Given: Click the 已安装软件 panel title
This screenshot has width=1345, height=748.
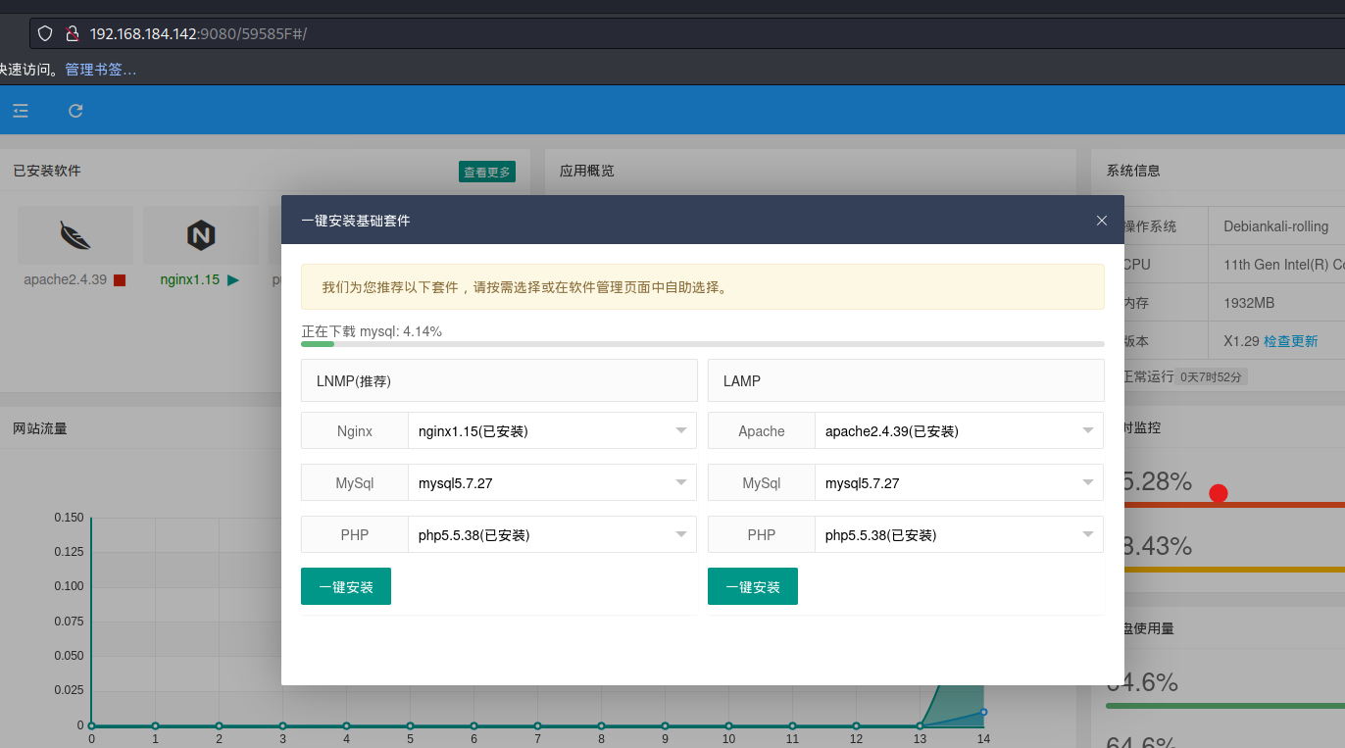Looking at the screenshot, I should (x=47, y=171).
